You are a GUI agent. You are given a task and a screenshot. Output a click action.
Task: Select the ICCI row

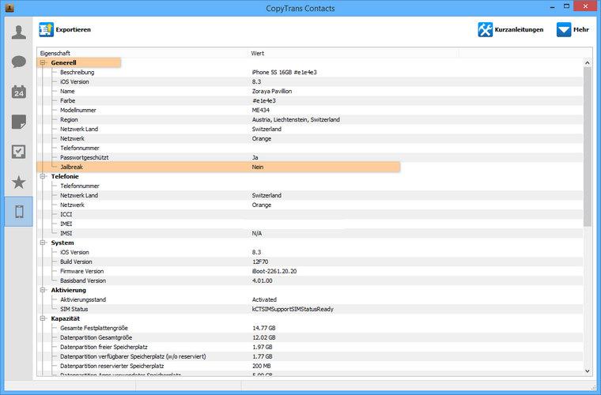pos(310,214)
